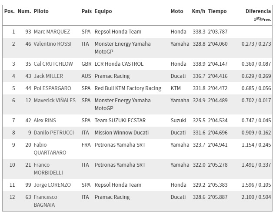Click the Km/h column header
276x215 pixels.
coord(198,11)
